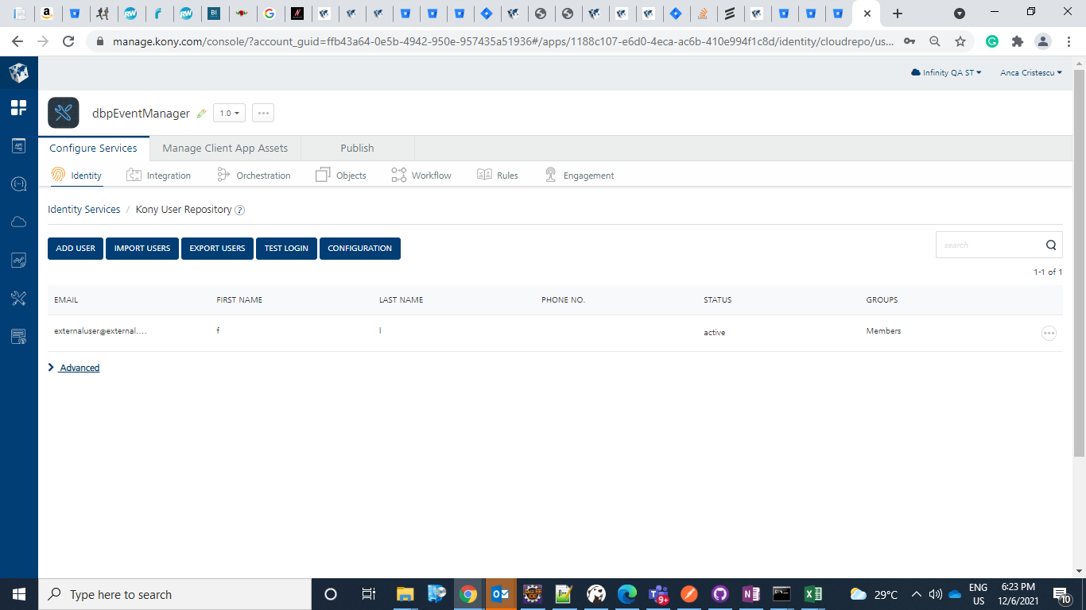Click the cloud icon in left sidebar

[18, 222]
